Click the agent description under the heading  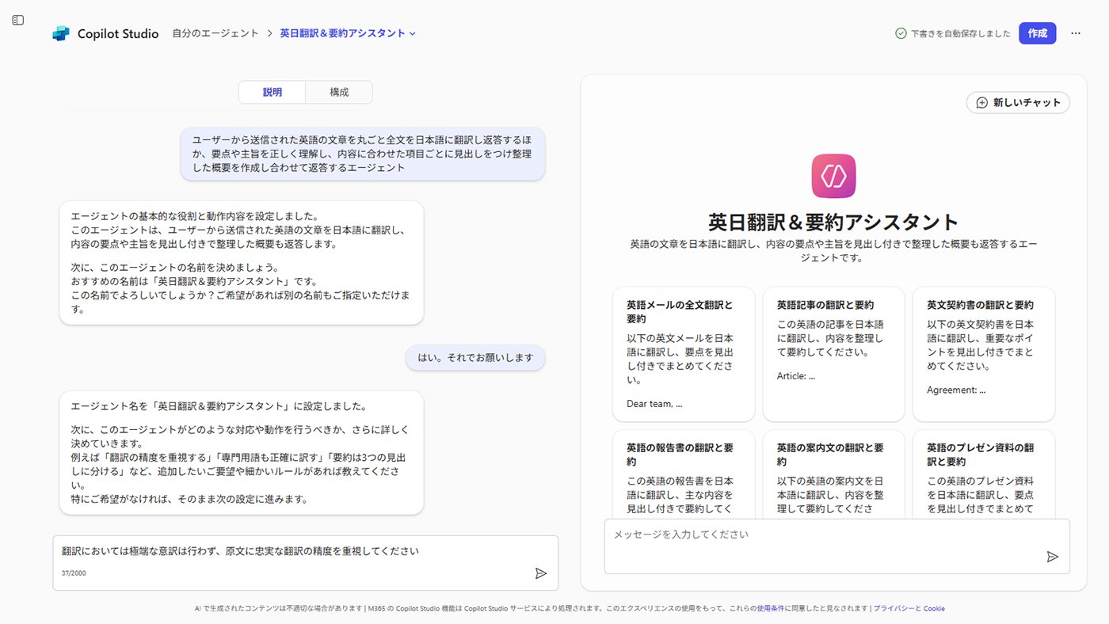833,251
